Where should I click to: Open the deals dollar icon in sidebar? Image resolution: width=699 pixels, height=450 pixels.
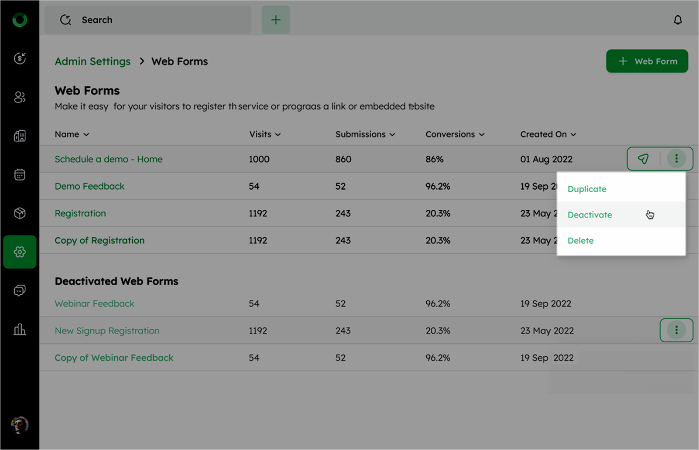[20, 58]
